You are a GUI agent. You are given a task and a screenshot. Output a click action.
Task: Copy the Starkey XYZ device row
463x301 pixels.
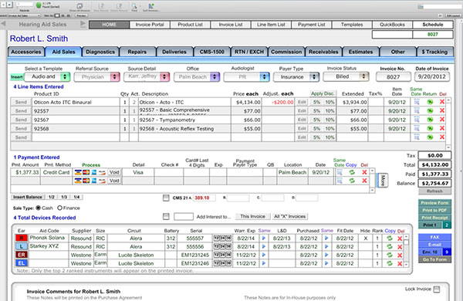click(390, 246)
